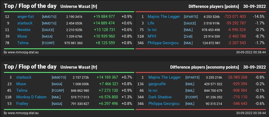Viewport: 269px width, 117px height.
Task: Open Dark Shadow player link
Action: point(160,97)
